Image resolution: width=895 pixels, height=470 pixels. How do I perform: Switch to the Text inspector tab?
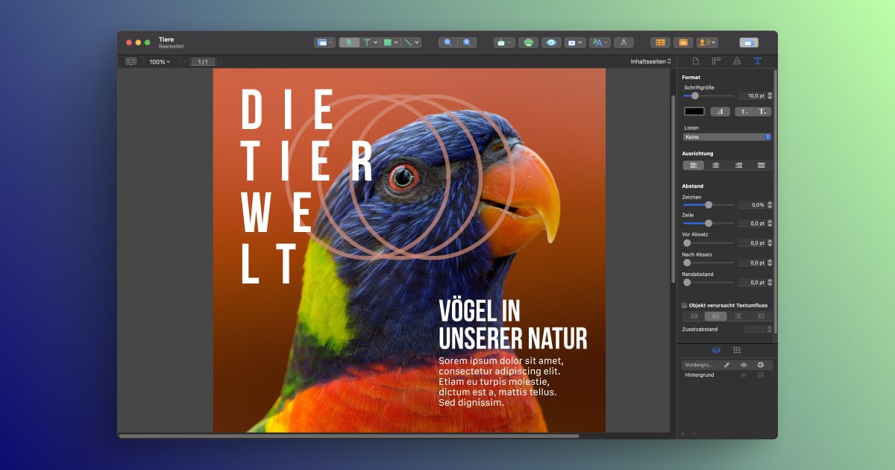(757, 61)
